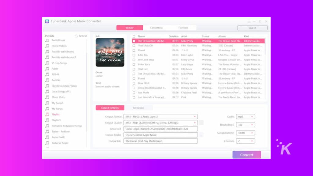The height and width of the screenshot is (176, 313).
Task: Click the Search button
Action: pyautogui.click(x=252, y=28)
